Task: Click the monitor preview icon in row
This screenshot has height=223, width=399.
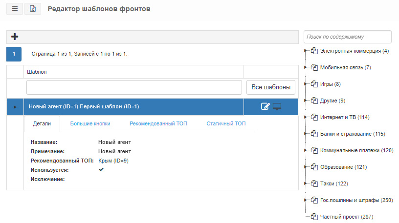Action: coord(277,106)
